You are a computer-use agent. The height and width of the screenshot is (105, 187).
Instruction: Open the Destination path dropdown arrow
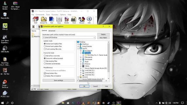[x=94, y=38]
